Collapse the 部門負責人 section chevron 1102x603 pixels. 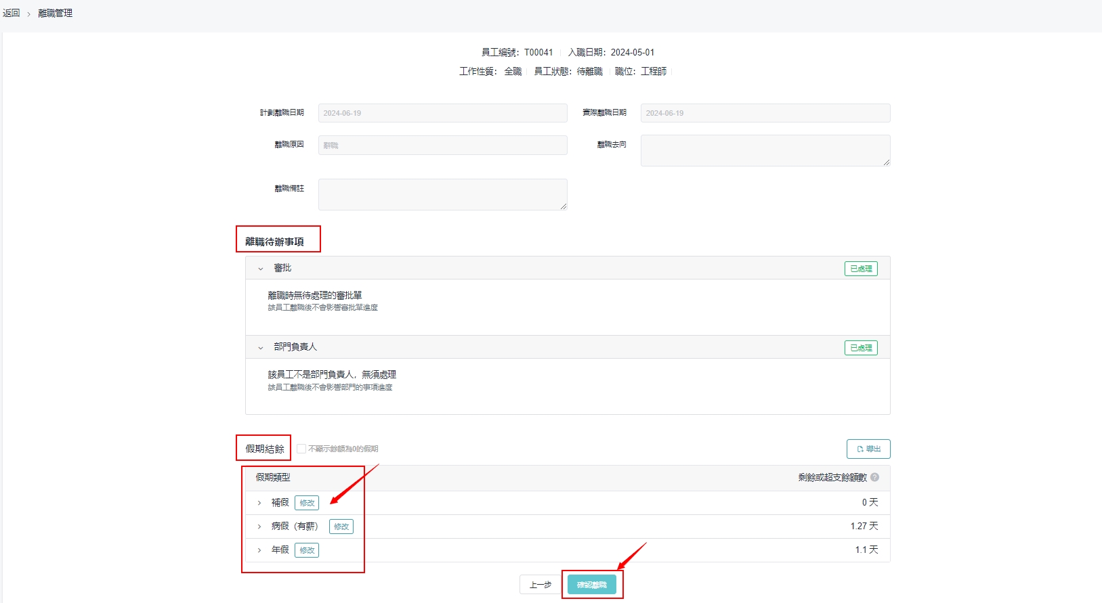click(261, 348)
